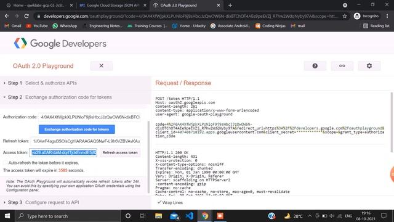394x222 pixels.
Task: Open the Reading list
Action: click(376, 26)
